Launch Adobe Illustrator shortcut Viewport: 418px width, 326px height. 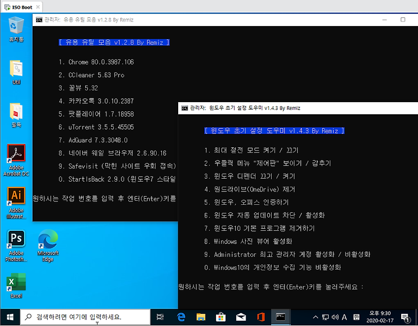click(x=16, y=203)
